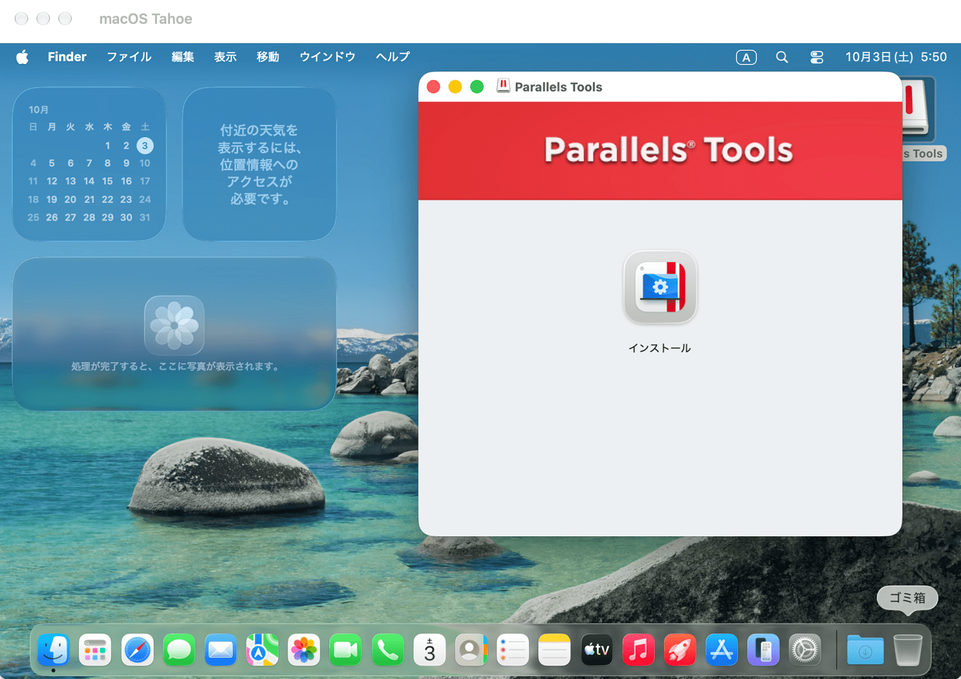Viewport: 961px width, 679px height.
Task: Launch Apple TV from the Dock
Action: point(596,650)
